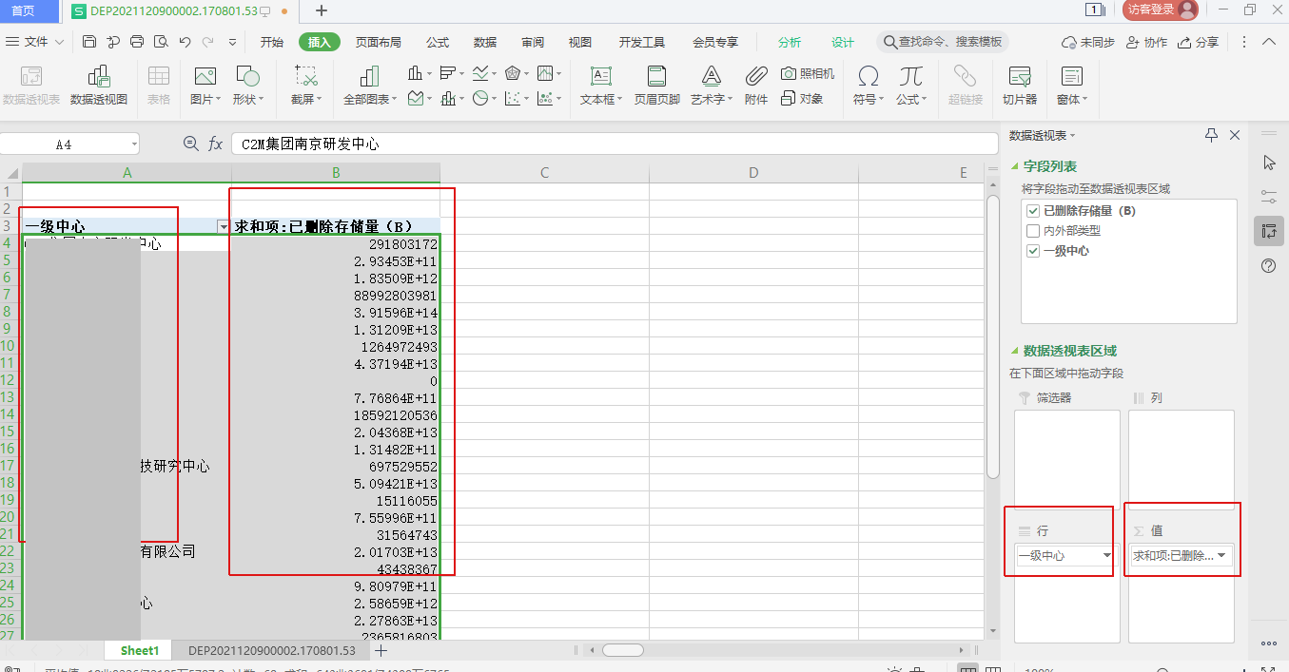Open the 求和项 value field dropdown
Screen dimensions: 1289x672
click(1221, 555)
